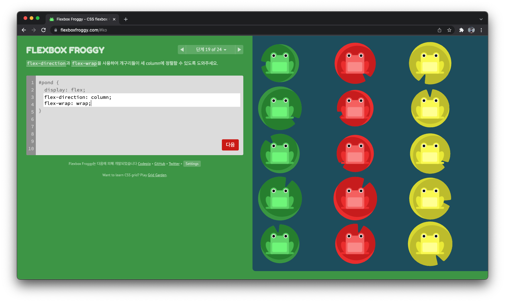This screenshot has height=302, width=505.
Task: Click the red 다음 button
Action: pyautogui.click(x=230, y=145)
